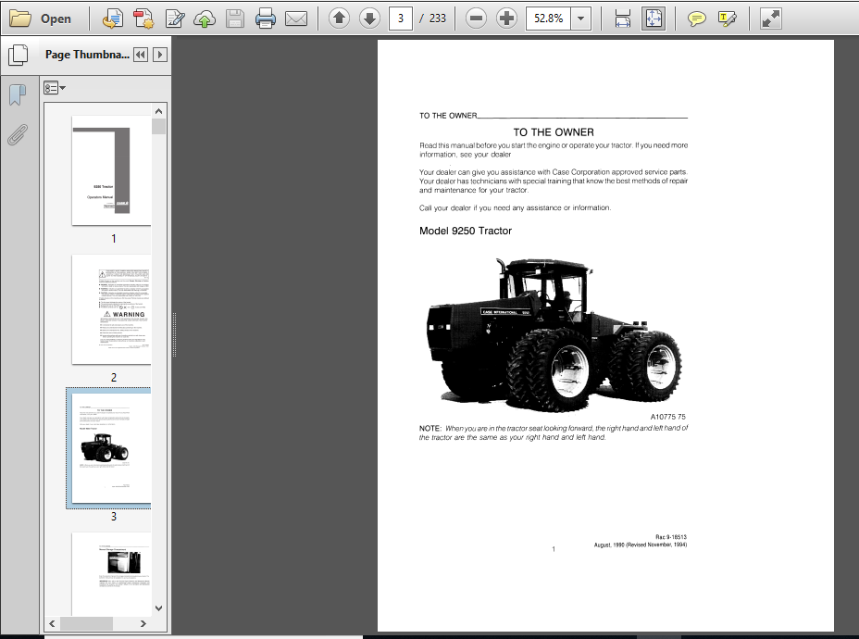Click the Highlight Text tool icon
The width and height of the screenshot is (859, 639).
(727, 19)
